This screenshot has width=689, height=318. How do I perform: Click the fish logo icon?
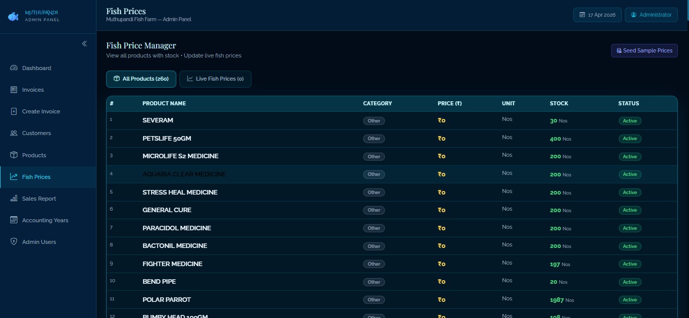tap(13, 17)
